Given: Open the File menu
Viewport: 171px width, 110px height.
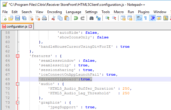Looking at the screenshot, I should (5, 12).
